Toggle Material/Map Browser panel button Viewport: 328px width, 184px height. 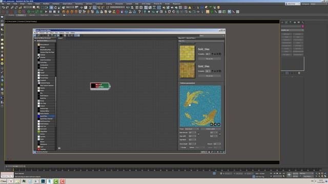click(75, 35)
